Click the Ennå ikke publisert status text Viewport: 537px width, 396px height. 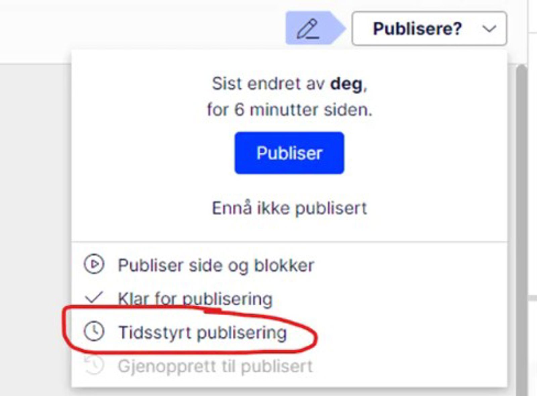click(289, 208)
